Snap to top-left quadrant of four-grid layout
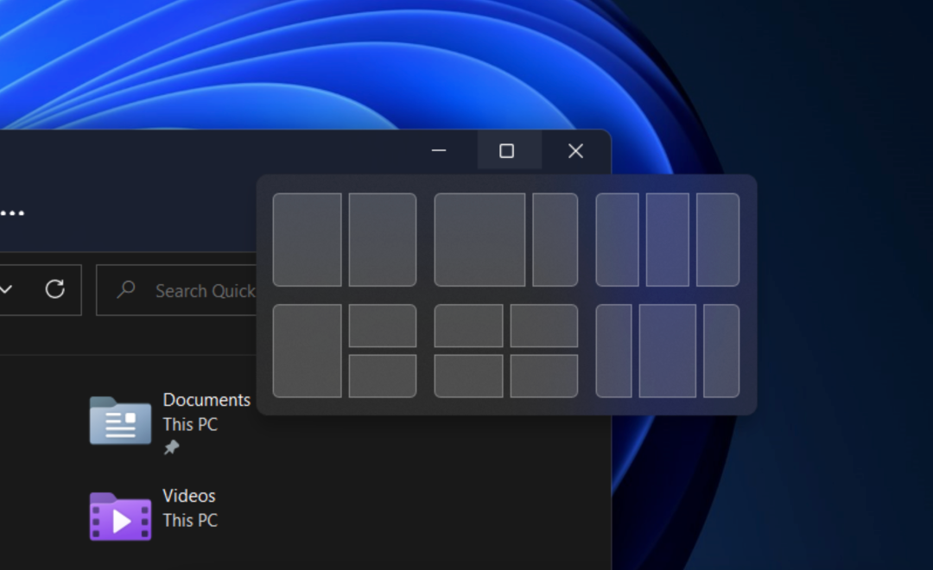This screenshot has width=933, height=570. point(469,326)
